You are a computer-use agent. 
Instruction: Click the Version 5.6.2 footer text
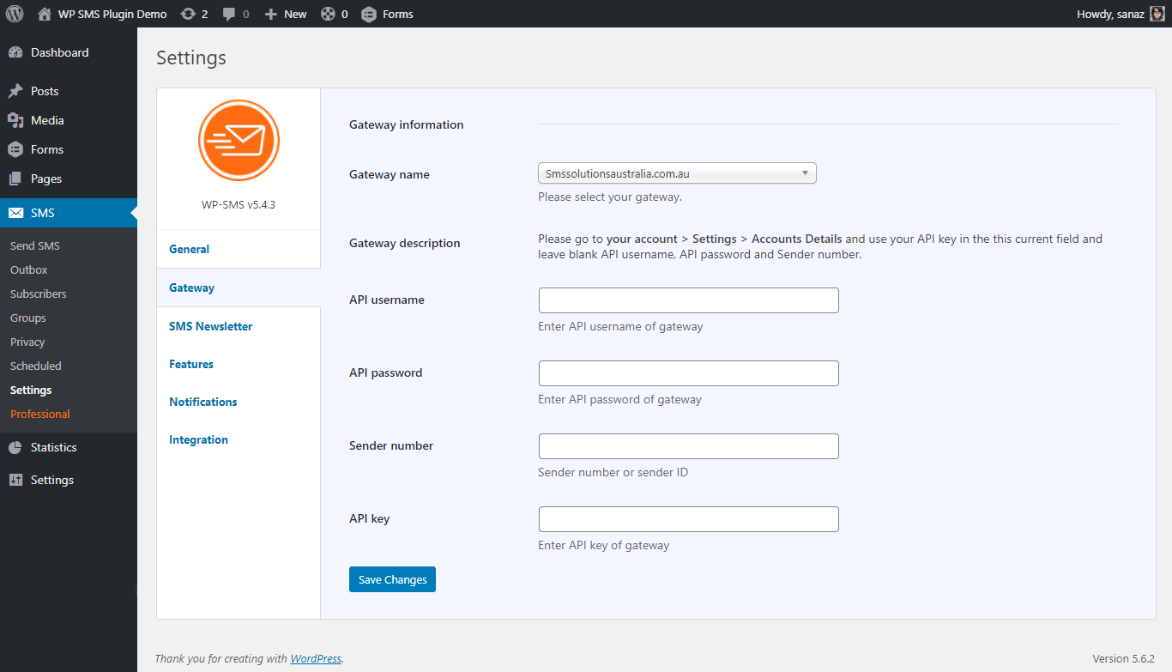pyautogui.click(x=1123, y=658)
